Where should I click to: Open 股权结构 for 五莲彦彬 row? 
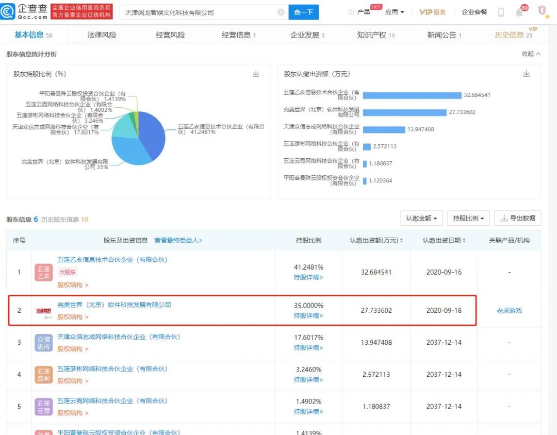click(x=73, y=381)
